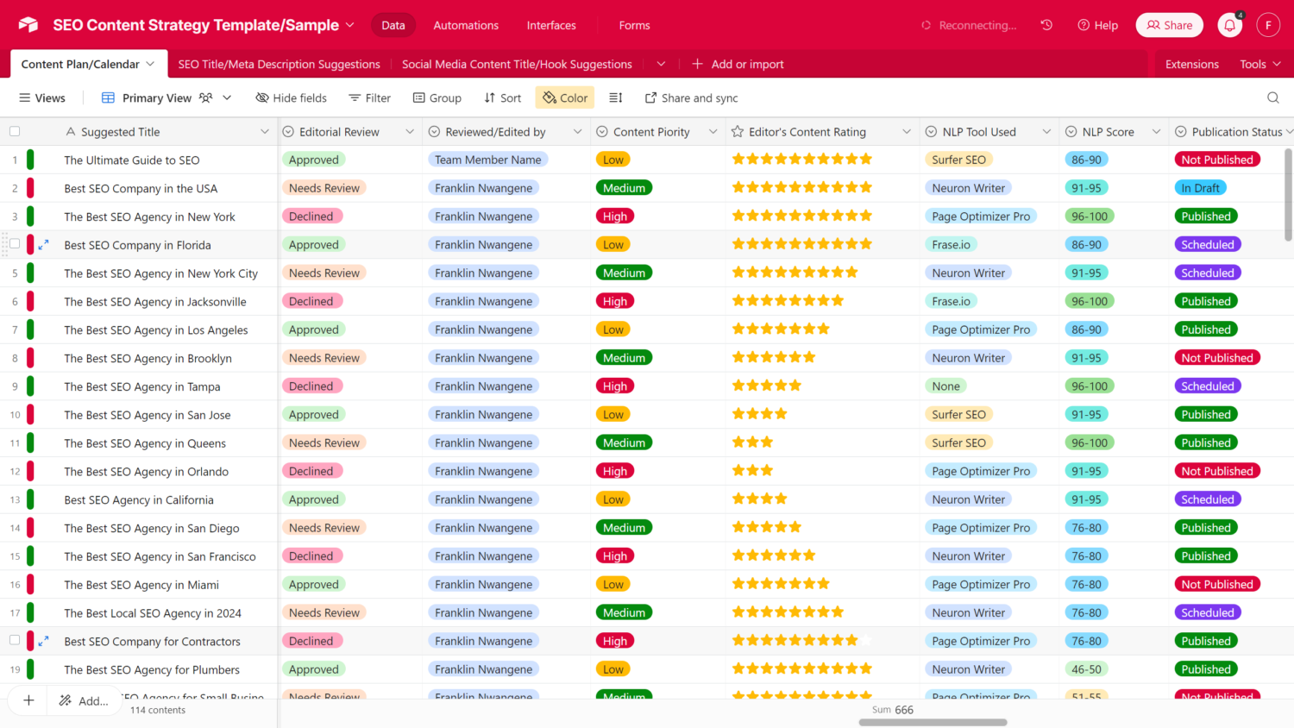Click the horizontal scrollbar at the bottom
This screenshot has height=728, width=1294.
point(933,723)
